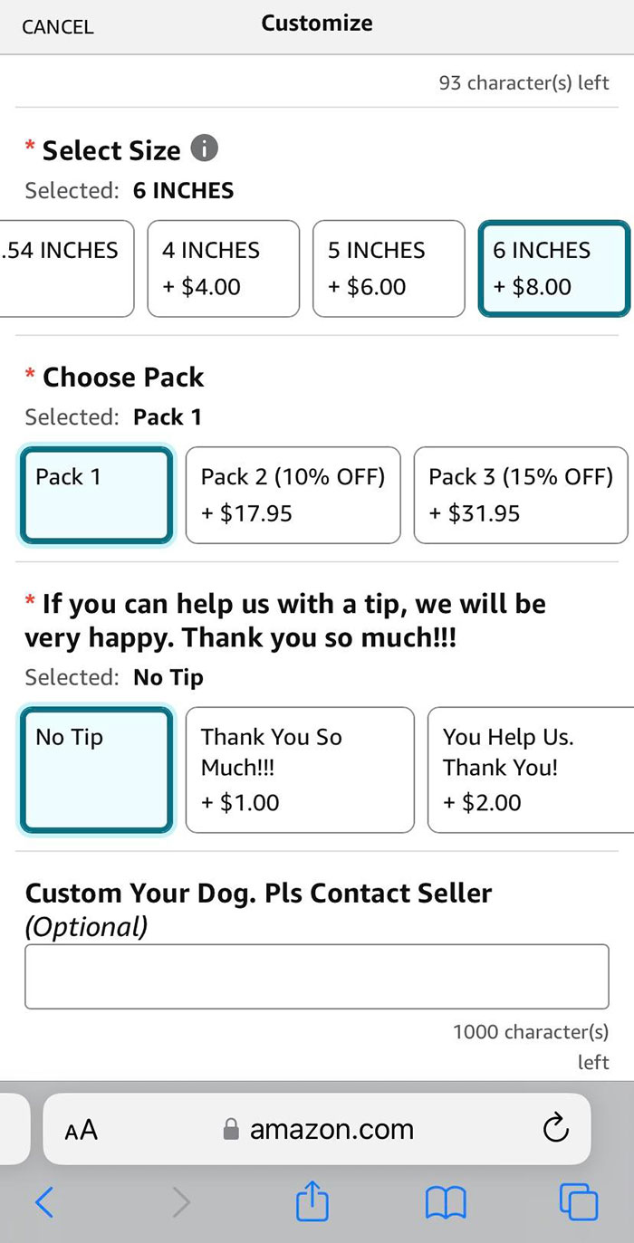Open Safari bookmarks with the book icon
634x1243 pixels.
pos(445,1202)
